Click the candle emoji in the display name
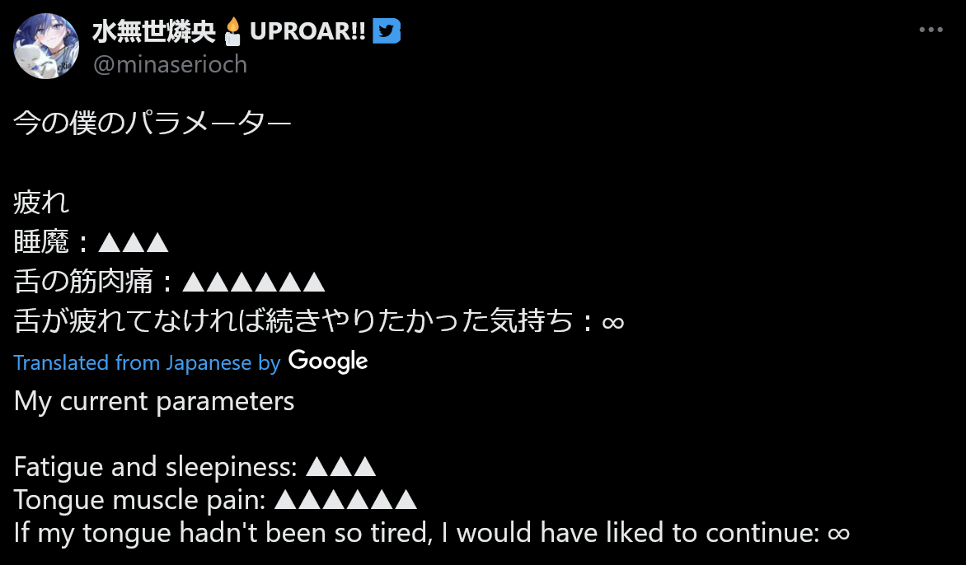966x565 pixels. 232,31
